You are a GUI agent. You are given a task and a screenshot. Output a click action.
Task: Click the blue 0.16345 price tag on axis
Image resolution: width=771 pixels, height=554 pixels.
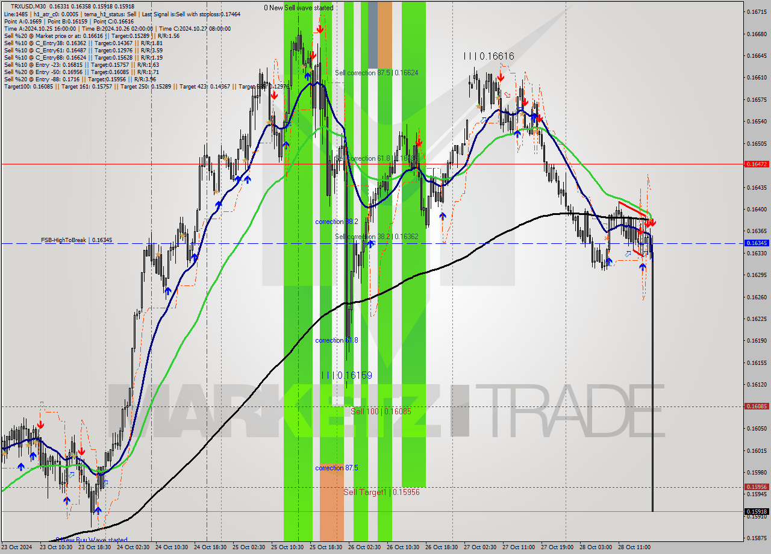[x=757, y=243]
